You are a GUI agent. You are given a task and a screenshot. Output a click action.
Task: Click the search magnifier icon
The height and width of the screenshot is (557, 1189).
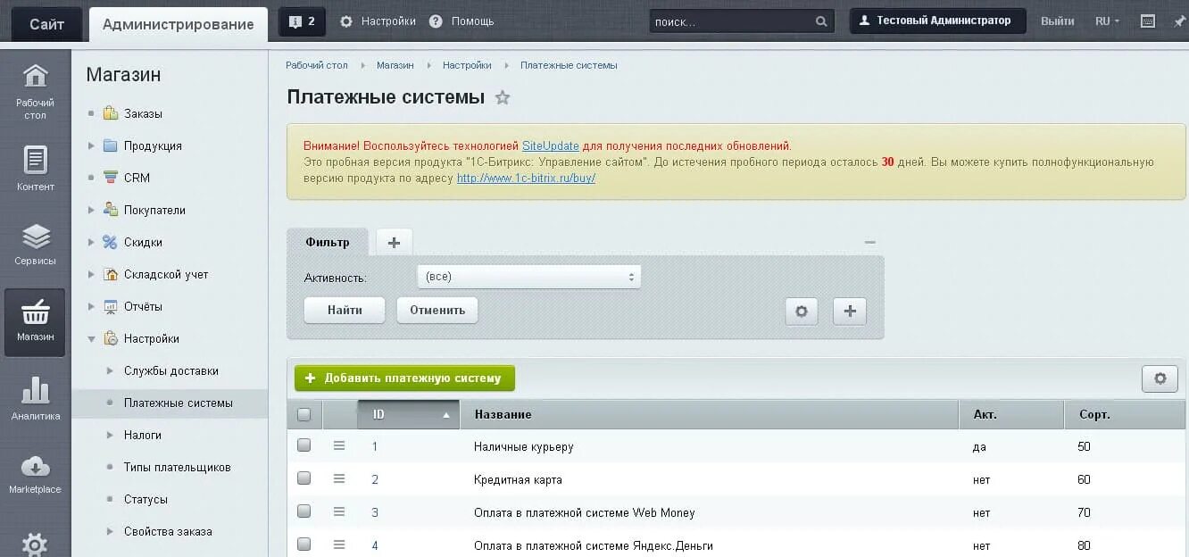(x=821, y=21)
